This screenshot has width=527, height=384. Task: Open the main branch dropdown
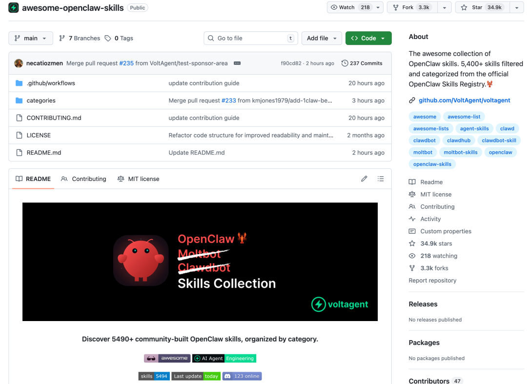[31, 38]
